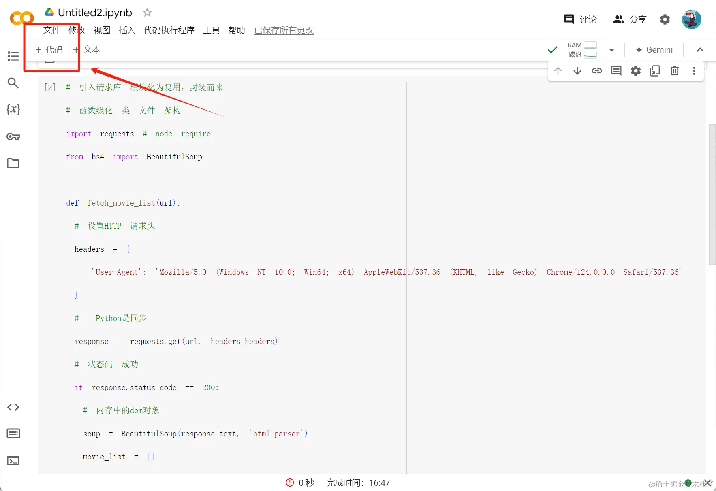
Task: Open the user account avatar
Action: (692, 19)
